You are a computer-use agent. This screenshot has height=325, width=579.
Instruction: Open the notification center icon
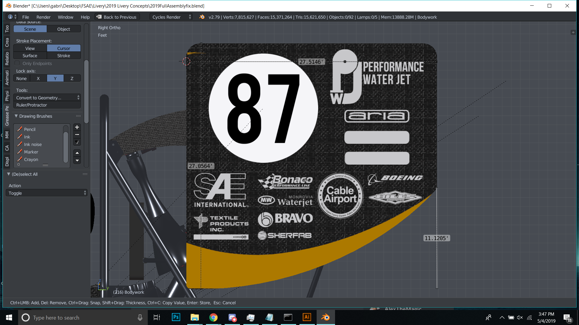click(567, 317)
